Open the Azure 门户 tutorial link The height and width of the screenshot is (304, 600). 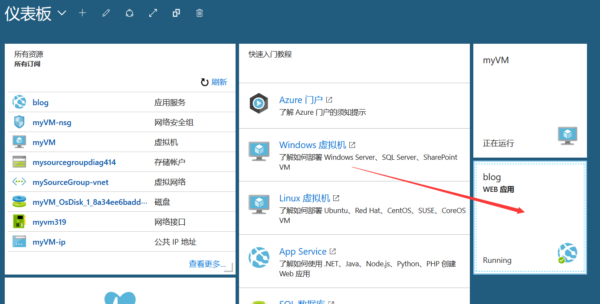tap(301, 100)
